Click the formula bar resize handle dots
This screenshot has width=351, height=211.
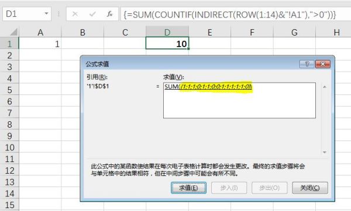(58, 14)
